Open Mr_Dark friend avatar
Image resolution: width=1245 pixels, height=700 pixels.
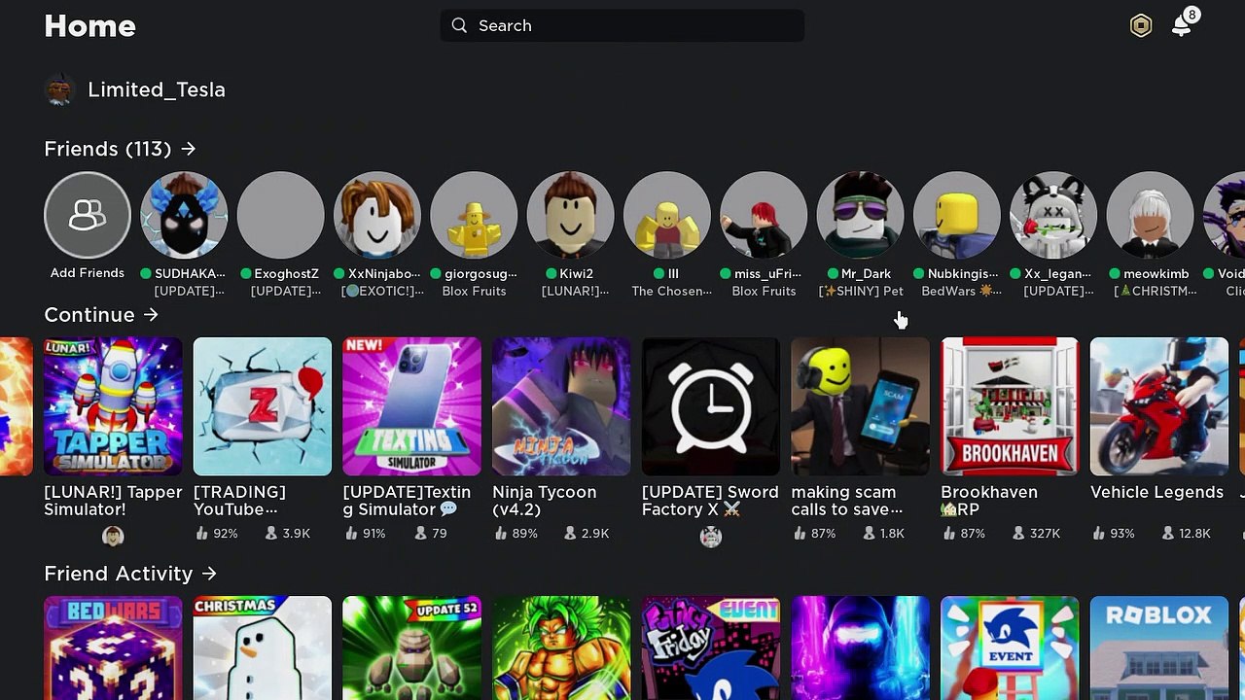coord(861,216)
